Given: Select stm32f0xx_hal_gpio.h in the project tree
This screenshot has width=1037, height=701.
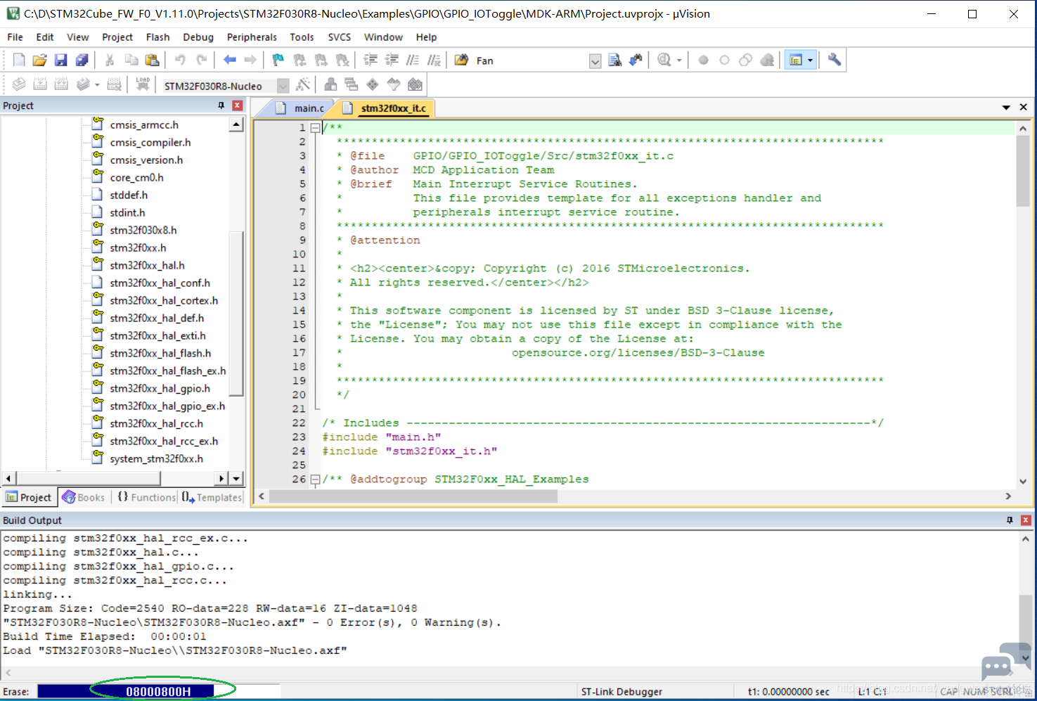Looking at the screenshot, I should pyautogui.click(x=160, y=388).
